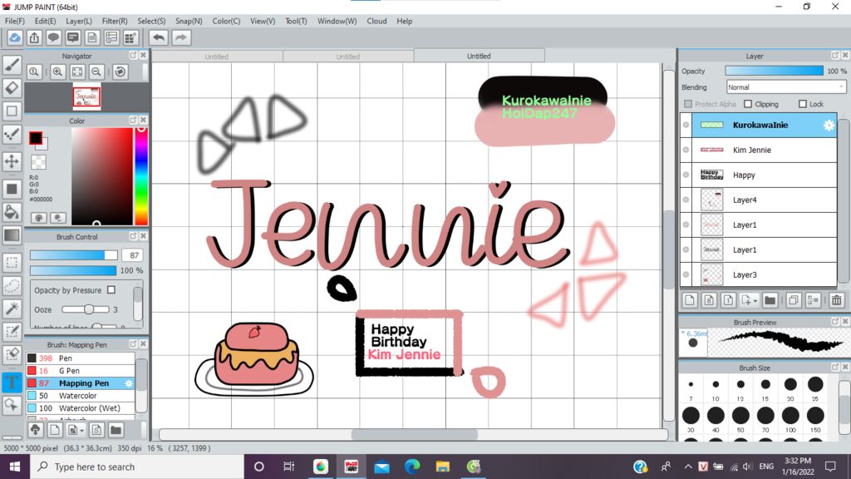Choose the Bucket fill tool
851x479 pixels.
pyautogui.click(x=12, y=212)
